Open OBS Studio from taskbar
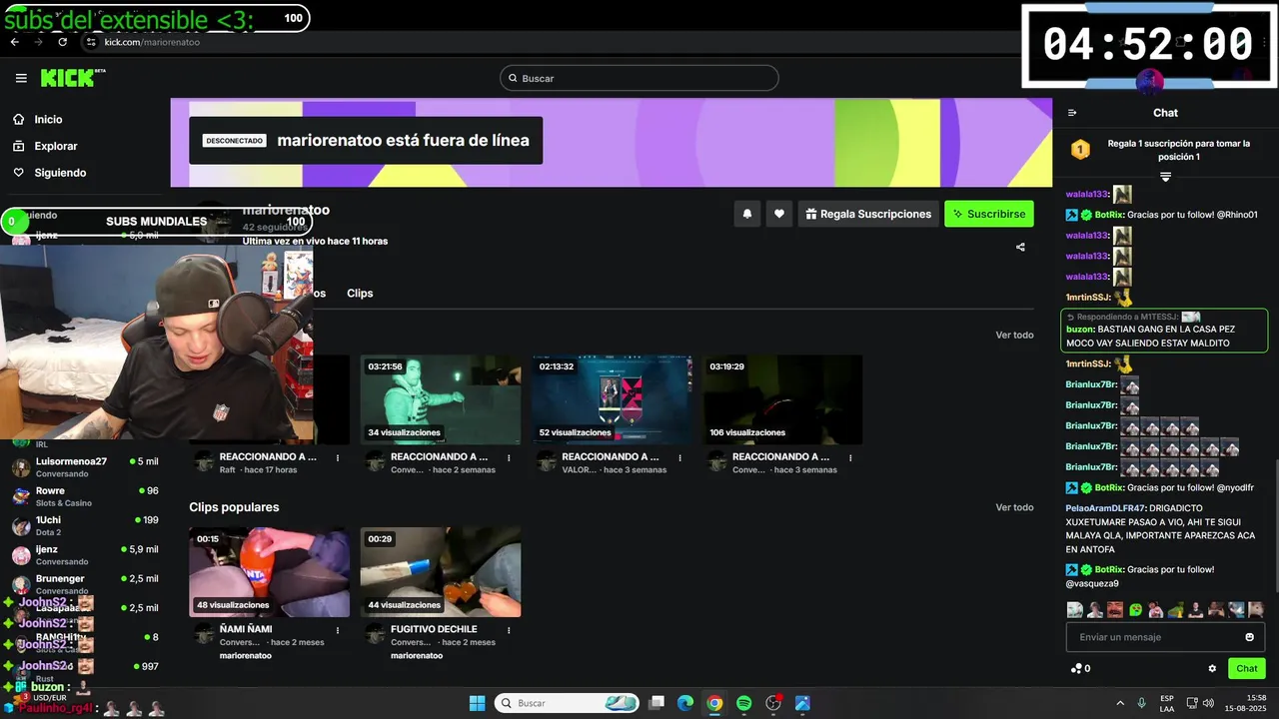Viewport: 1279px width, 719px height. pyautogui.click(x=773, y=703)
